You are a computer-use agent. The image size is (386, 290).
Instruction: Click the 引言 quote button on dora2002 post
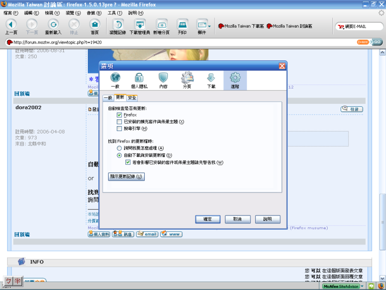352,109
